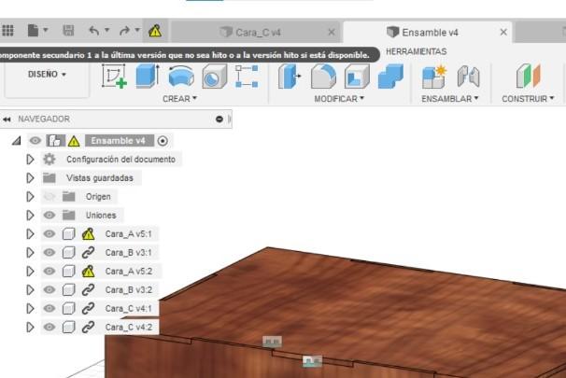Select the Cara_C v4:2 tree item

click(129, 328)
